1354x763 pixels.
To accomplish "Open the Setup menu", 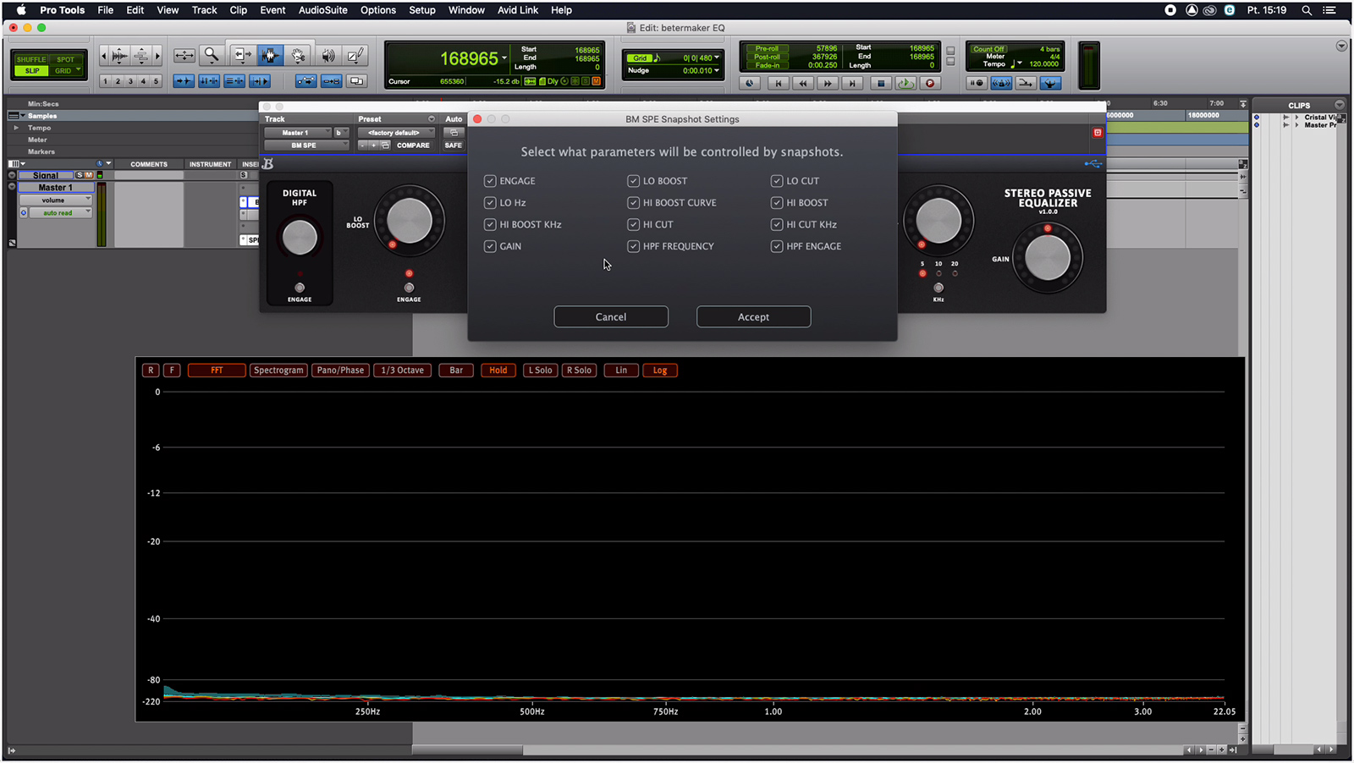I will [x=422, y=10].
